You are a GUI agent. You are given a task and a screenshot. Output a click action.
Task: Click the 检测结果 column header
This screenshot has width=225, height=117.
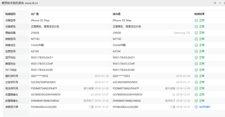tap(199, 14)
